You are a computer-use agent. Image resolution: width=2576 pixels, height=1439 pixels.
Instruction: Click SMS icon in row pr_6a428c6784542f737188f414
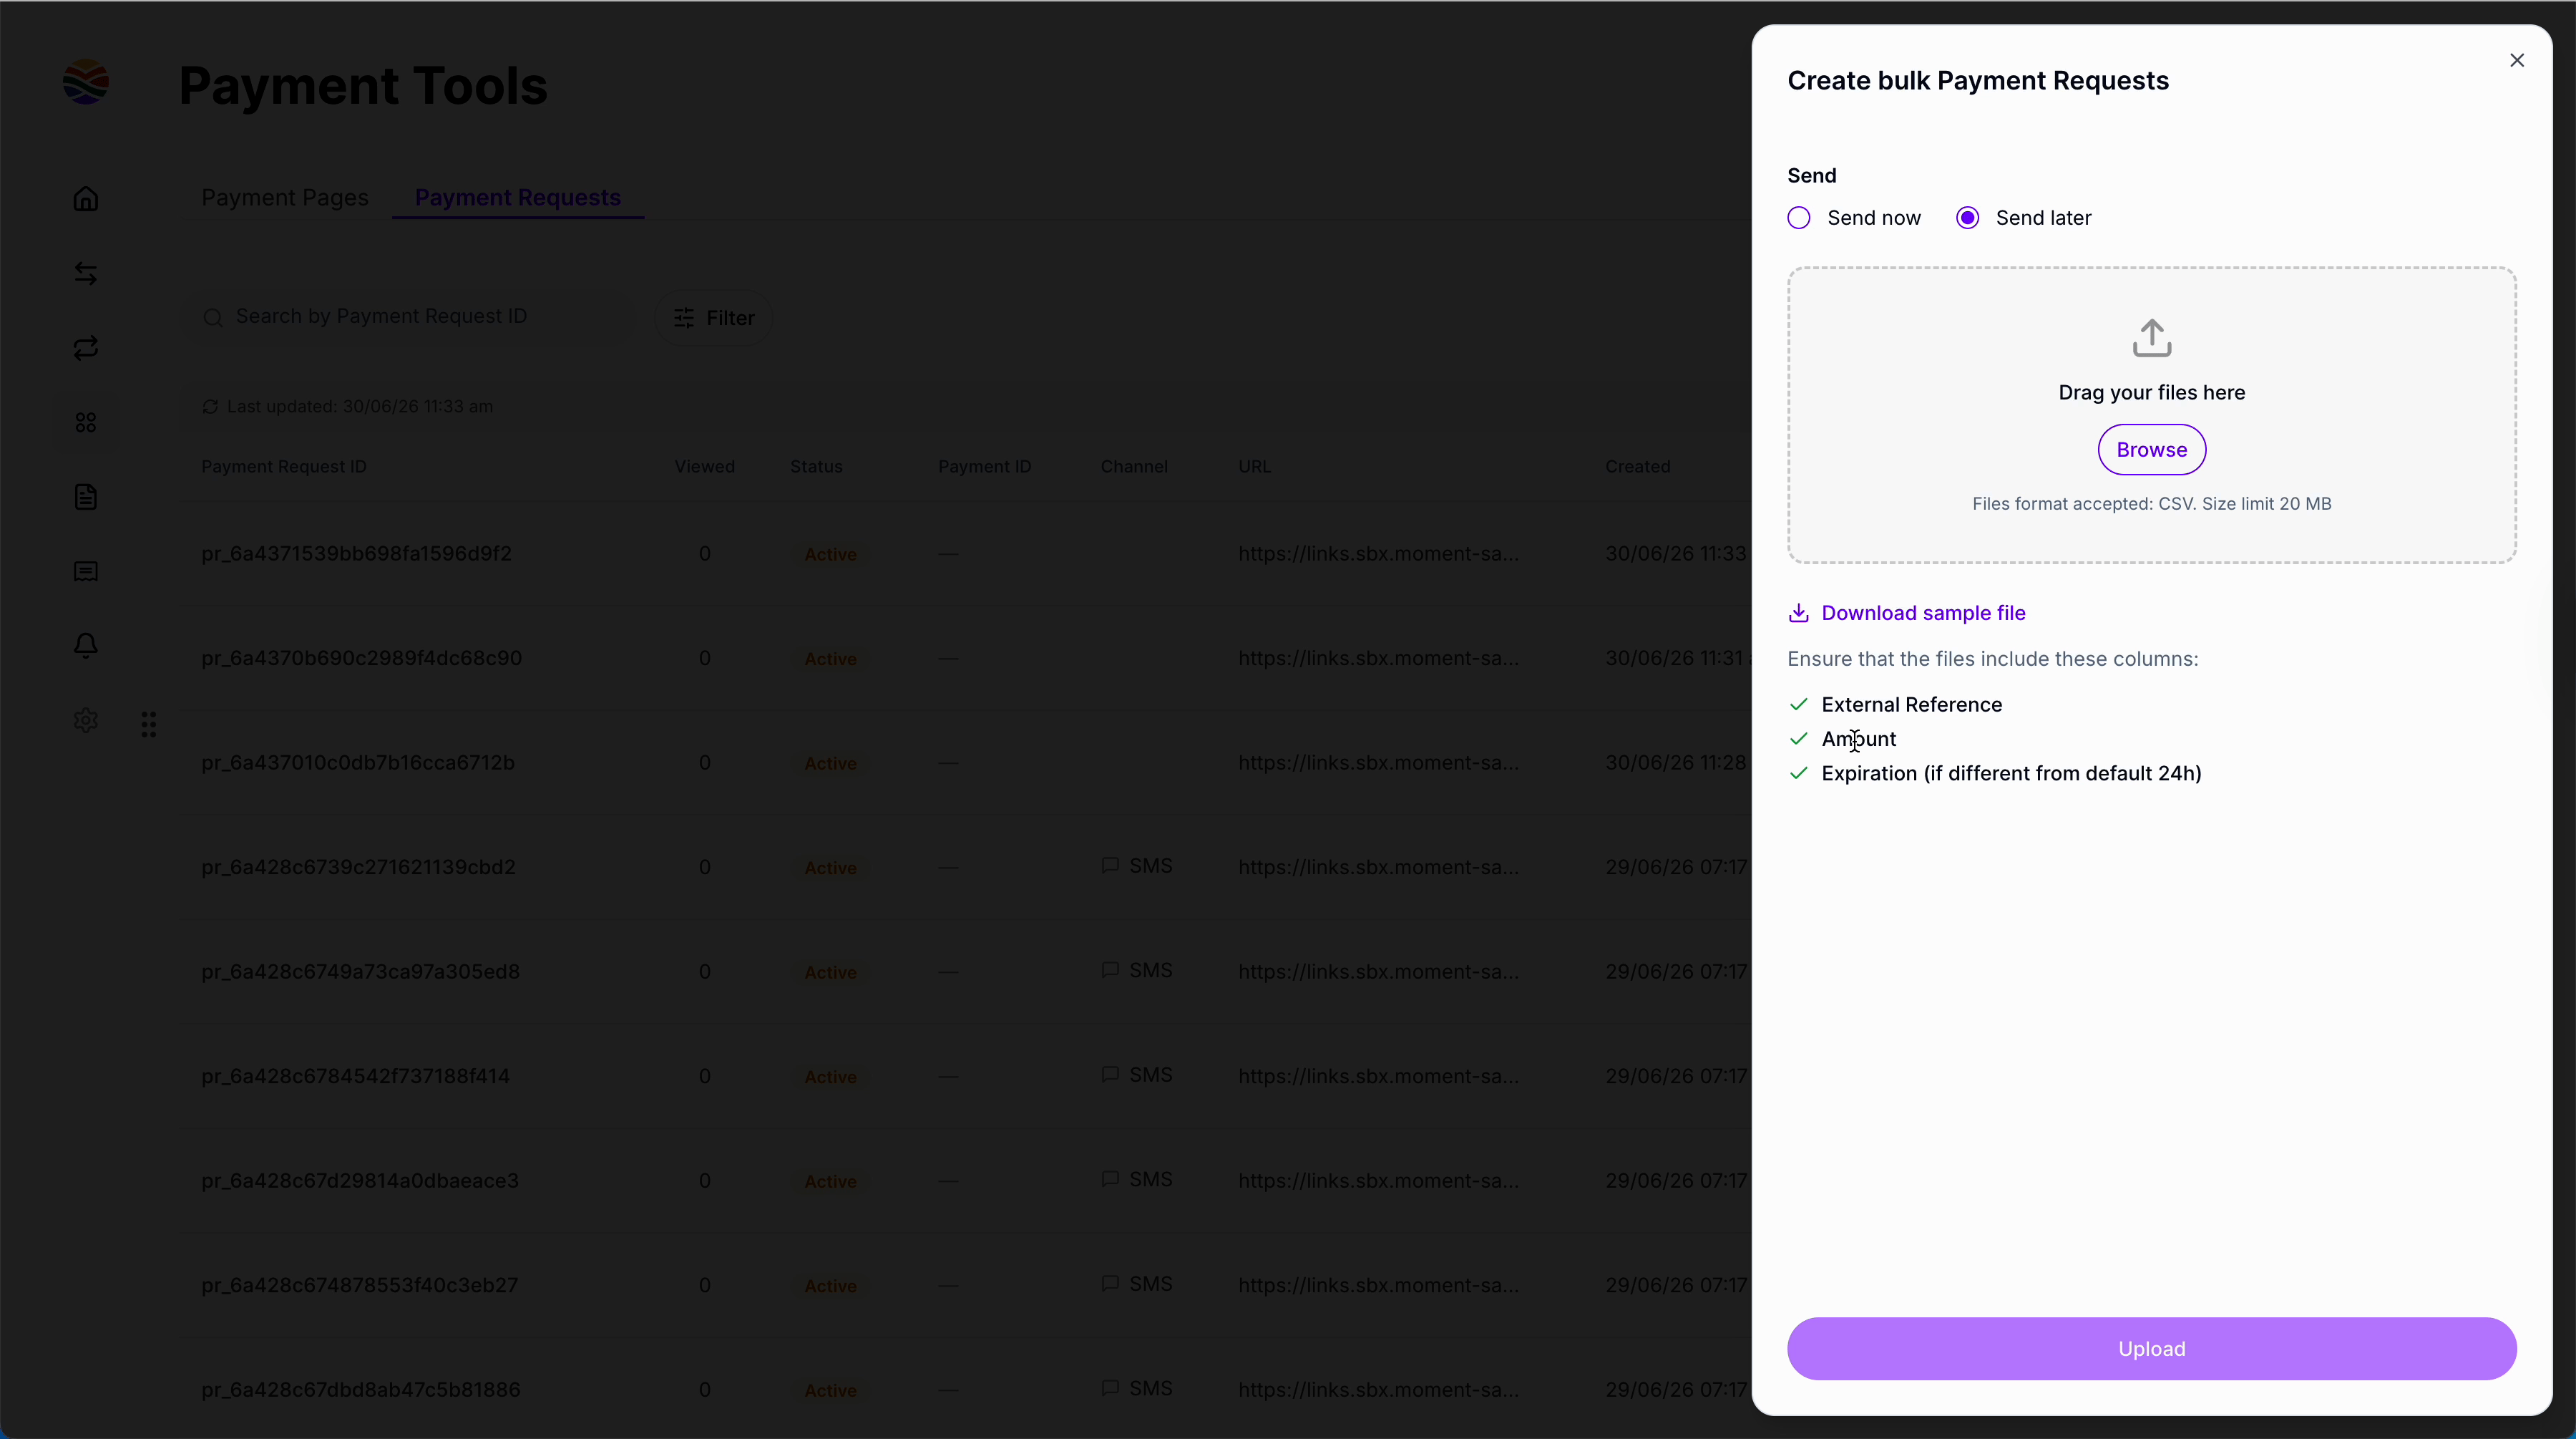pyautogui.click(x=1110, y=1075)
